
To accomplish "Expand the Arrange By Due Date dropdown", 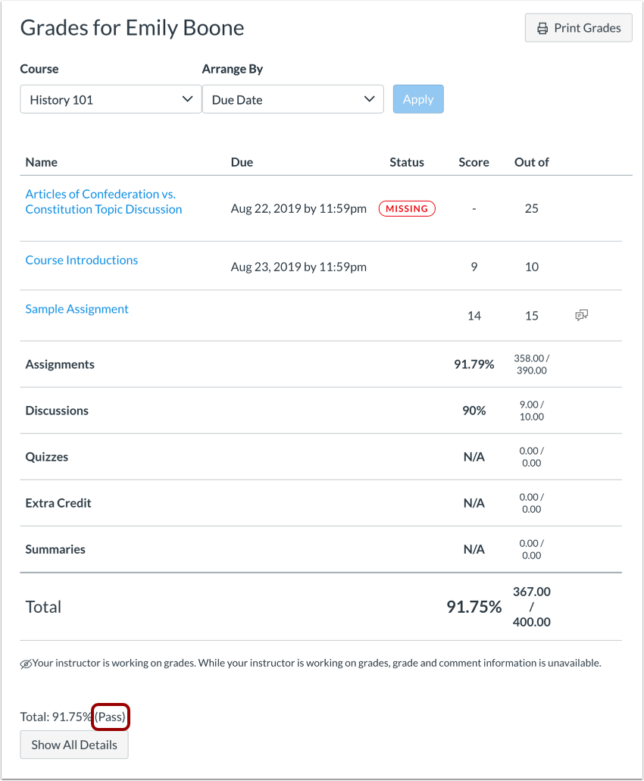I will coord(292,99).
